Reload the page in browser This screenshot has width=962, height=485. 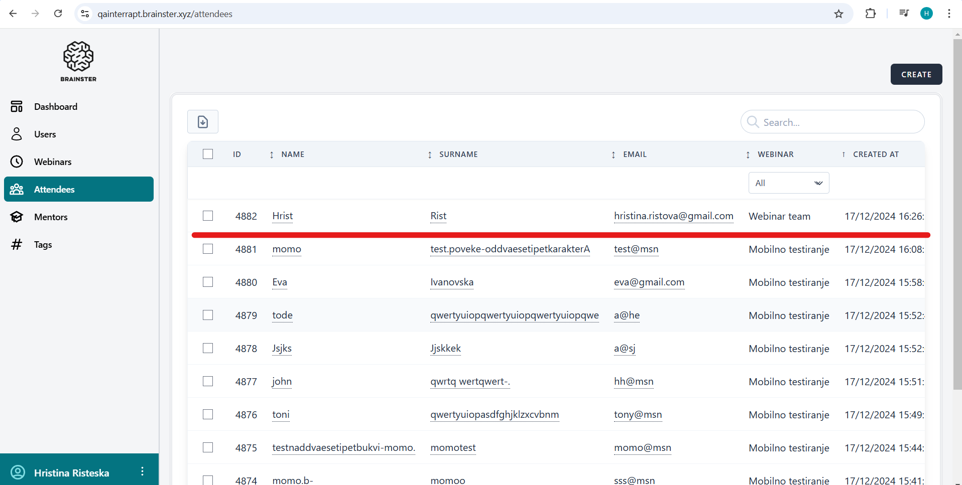click(58, 14)
